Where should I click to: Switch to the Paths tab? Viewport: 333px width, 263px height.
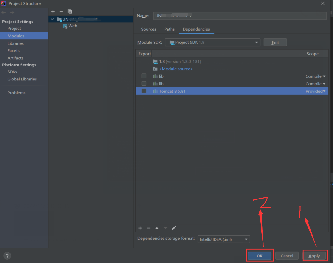[169, 29]
